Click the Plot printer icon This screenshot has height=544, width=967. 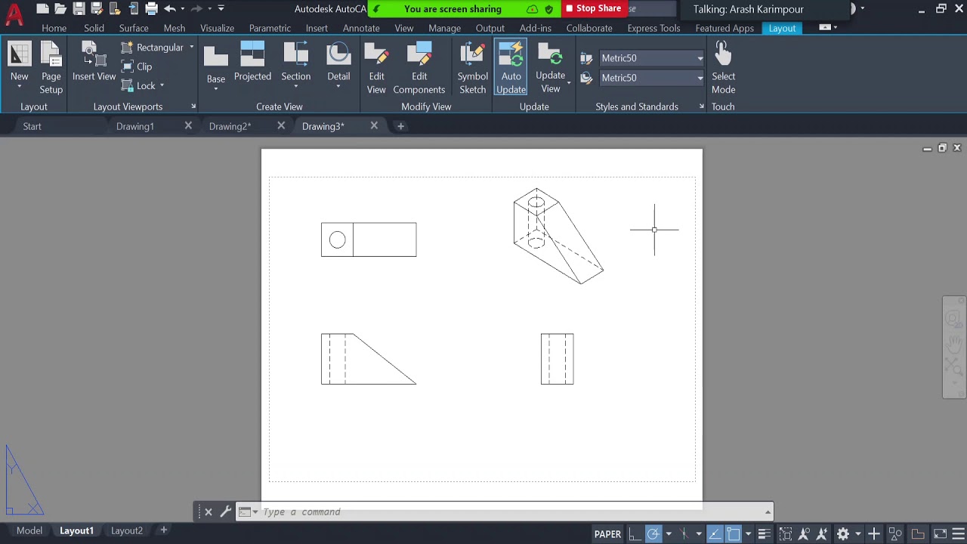(151, 9)
